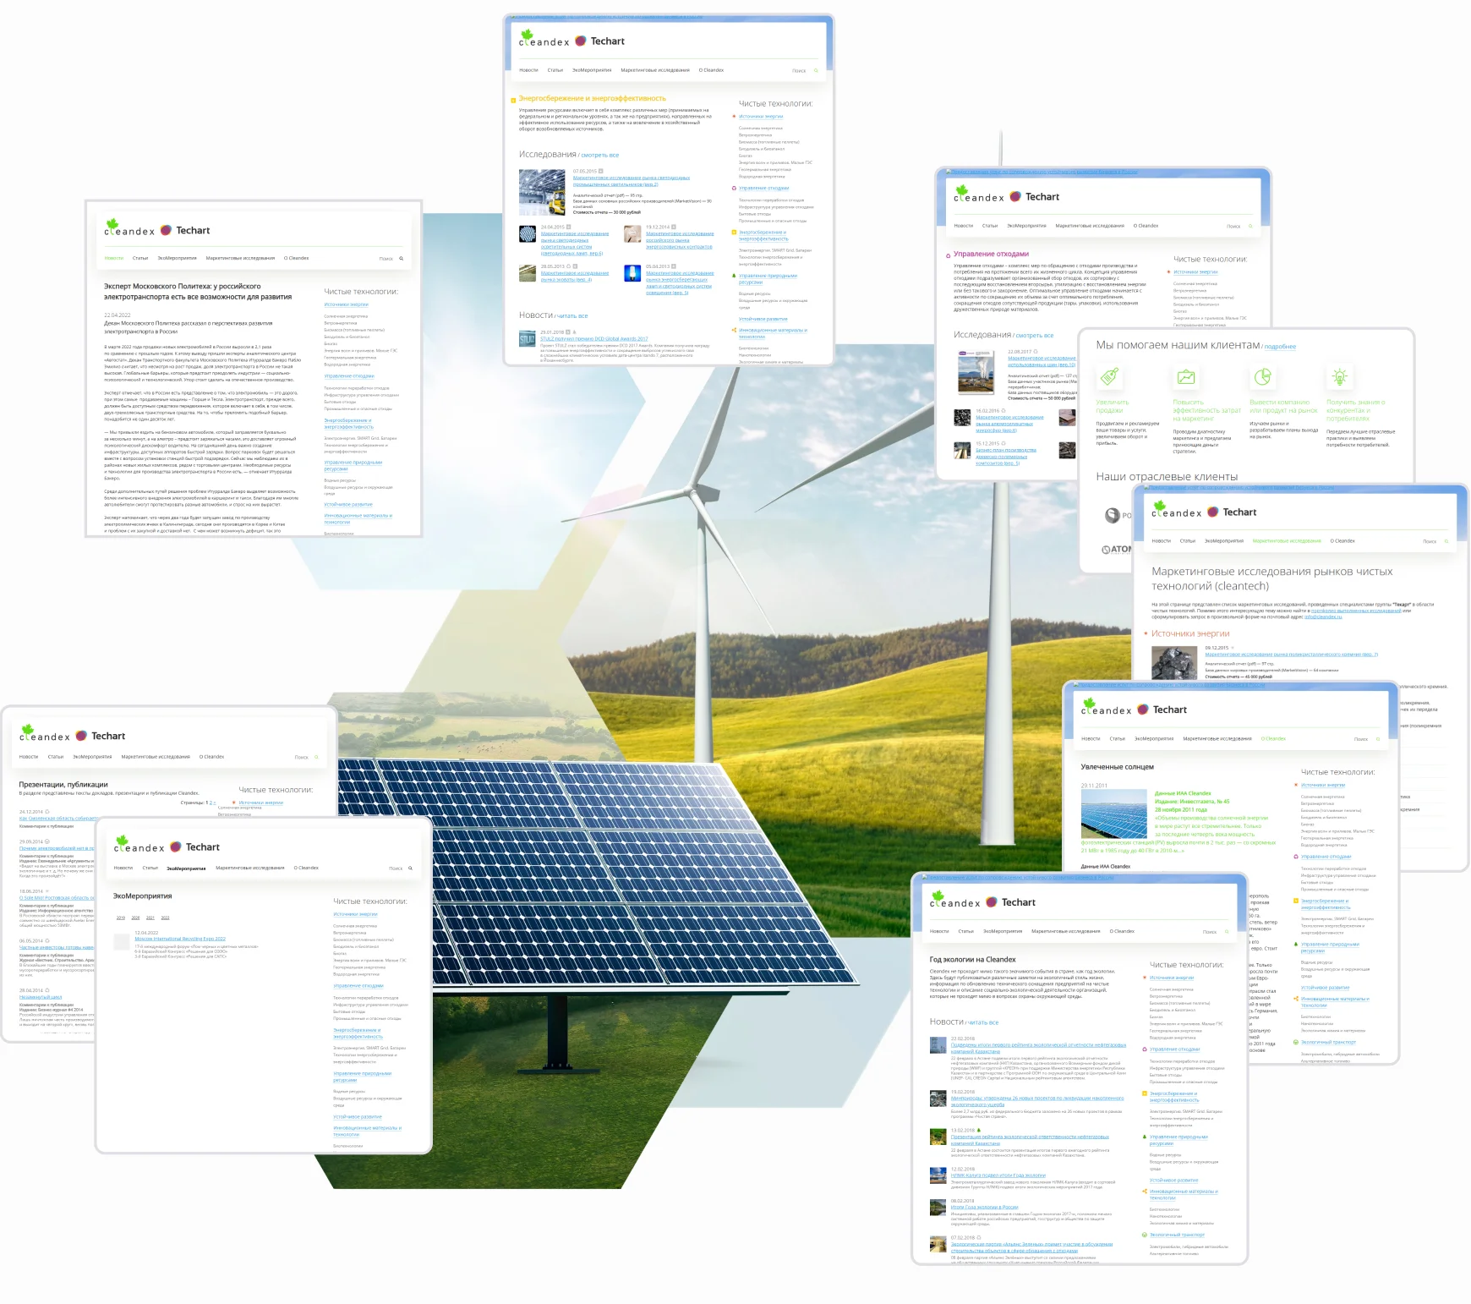Click the Поиск search field on "Управление отходами" page
Screen dimensions: 1471x1304
(x=1233, y=227)
